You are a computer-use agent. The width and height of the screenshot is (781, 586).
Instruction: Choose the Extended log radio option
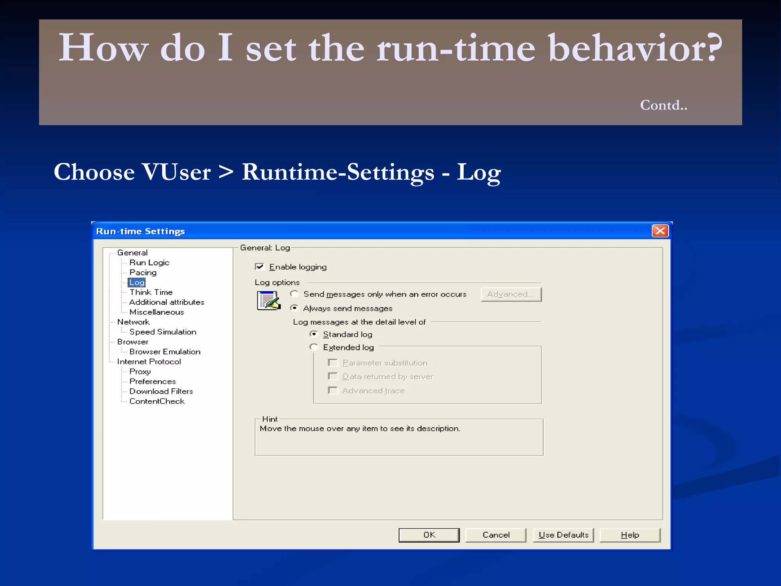[314, 347]
